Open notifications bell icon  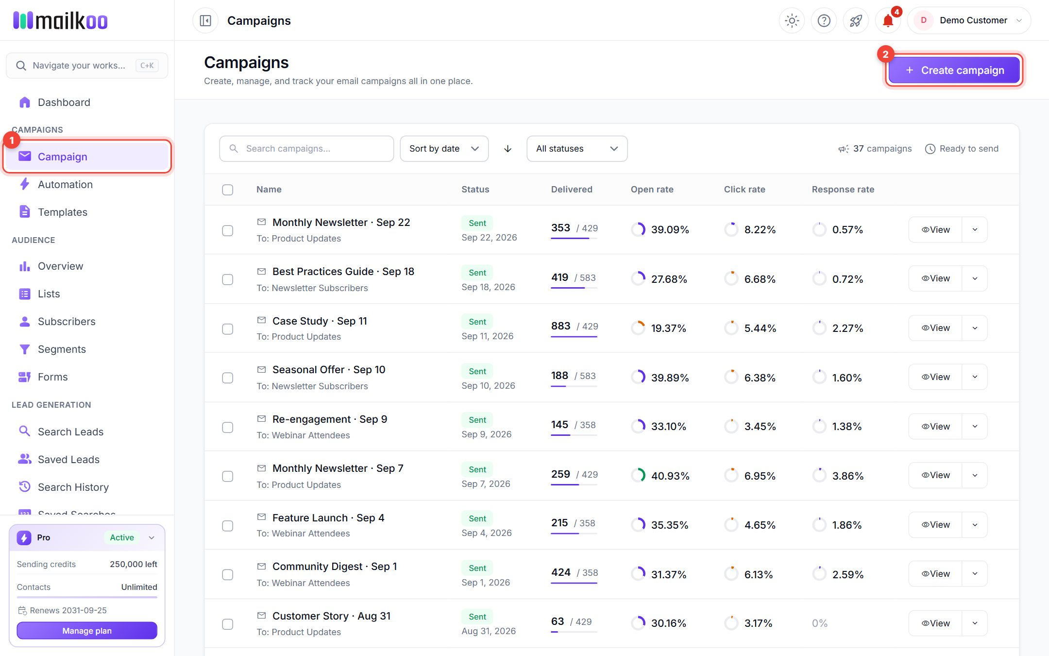[888, 20]
